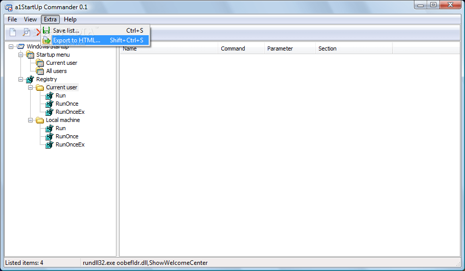
Task: Click the Current user folder icon under Registry
Action: tap(40, 87)
